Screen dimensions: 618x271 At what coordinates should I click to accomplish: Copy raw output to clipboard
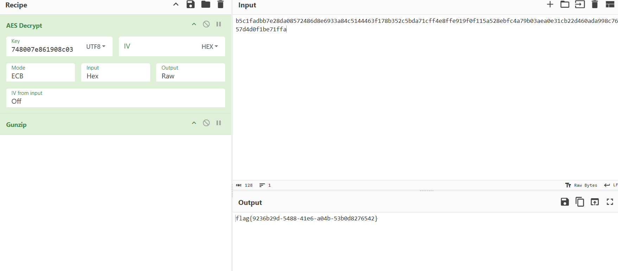point(580,202)
